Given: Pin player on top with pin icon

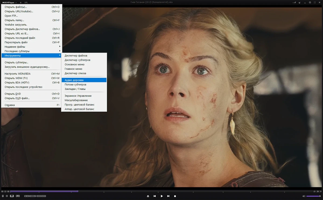Looking at the screenshot, I should point(295,2).
